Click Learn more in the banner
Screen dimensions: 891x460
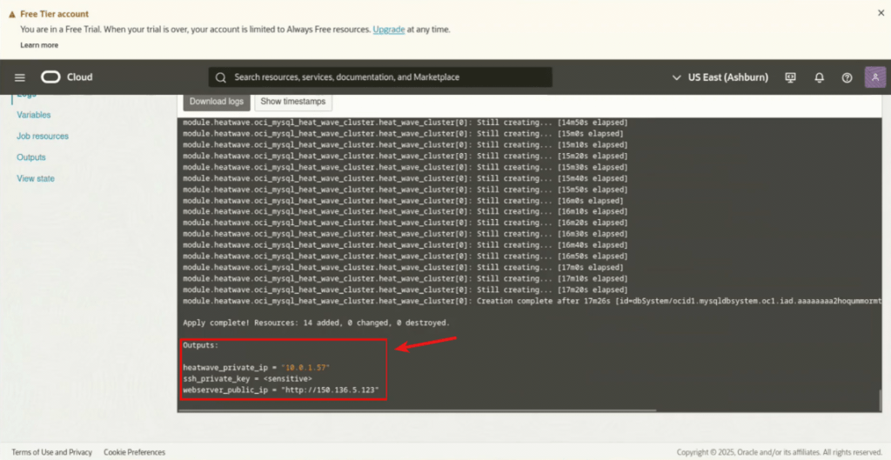[39, 45]
